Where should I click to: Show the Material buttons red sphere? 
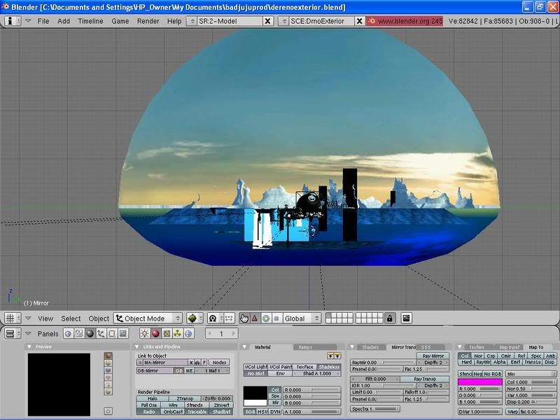tap(155, 334)
